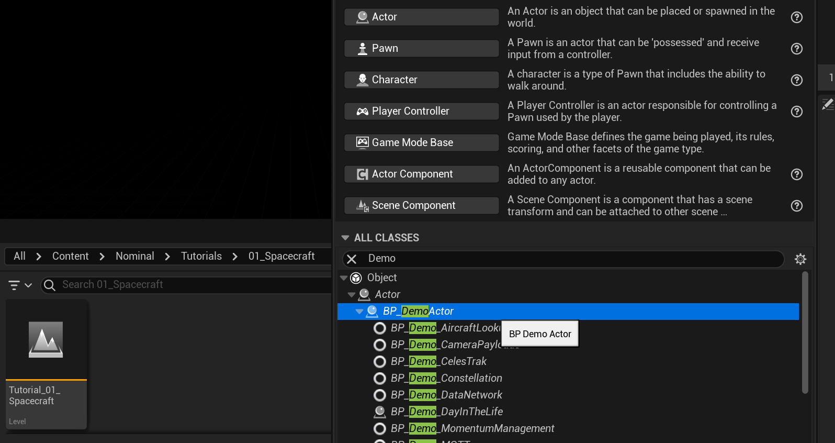Click the BP_Demo_AircraftLook circle icon
Image resolution: width=835 pixels, height=443 pixels.
380,328
